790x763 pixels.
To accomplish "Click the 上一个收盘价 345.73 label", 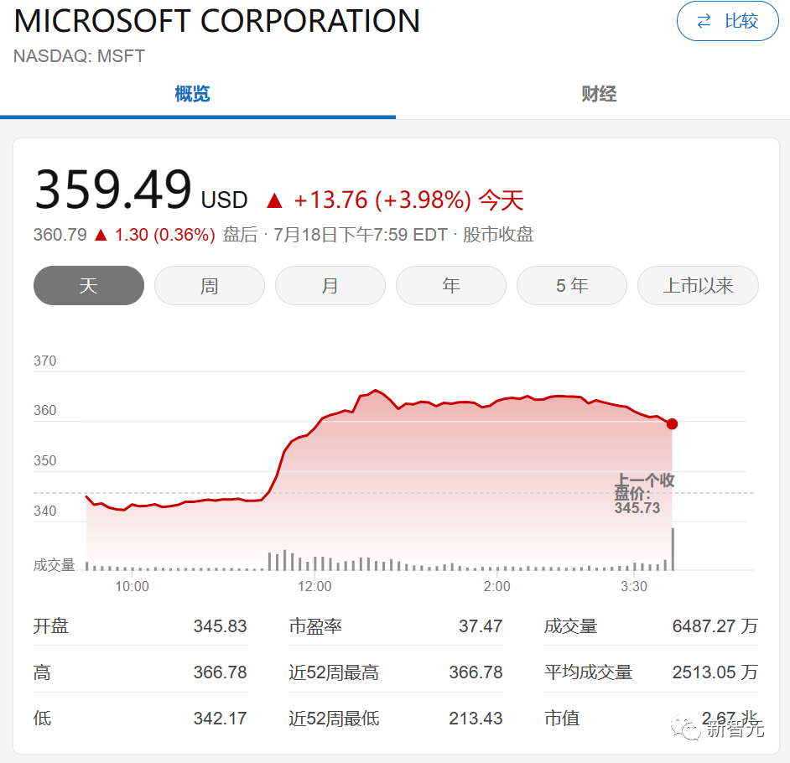I will [642, 494].
